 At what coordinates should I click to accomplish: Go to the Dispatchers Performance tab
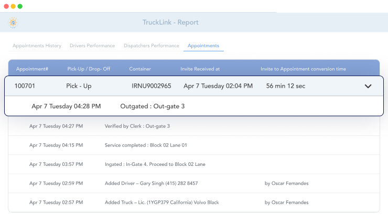151,46
